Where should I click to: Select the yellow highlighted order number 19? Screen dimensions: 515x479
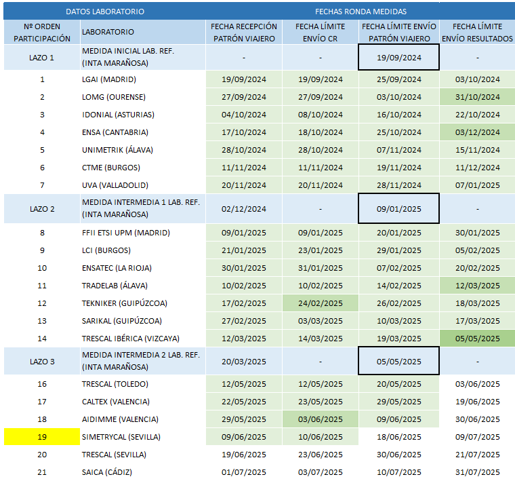[42, 437]
